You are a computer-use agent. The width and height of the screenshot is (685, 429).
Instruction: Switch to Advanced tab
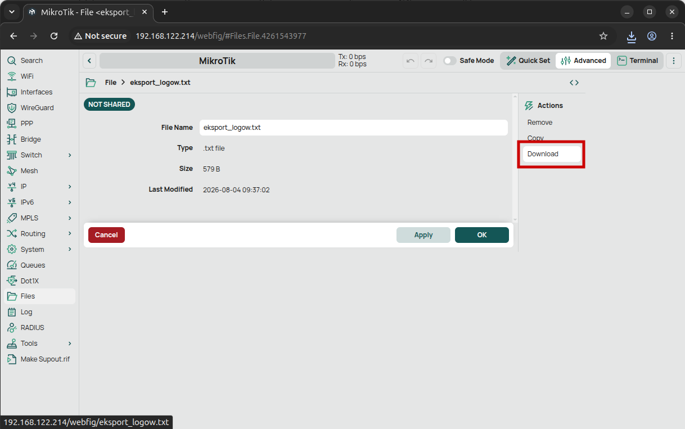583,61
